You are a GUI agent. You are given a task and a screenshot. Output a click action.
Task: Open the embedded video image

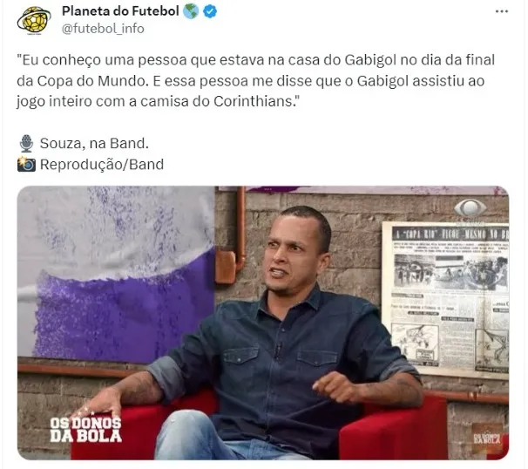coord(263,323)
